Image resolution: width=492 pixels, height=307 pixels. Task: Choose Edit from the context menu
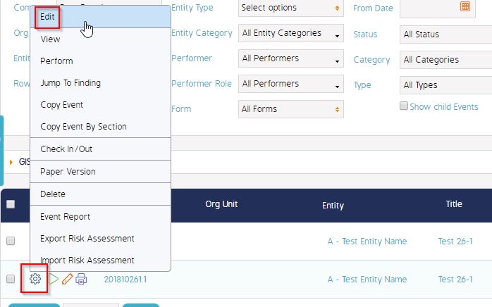[100, 17]
